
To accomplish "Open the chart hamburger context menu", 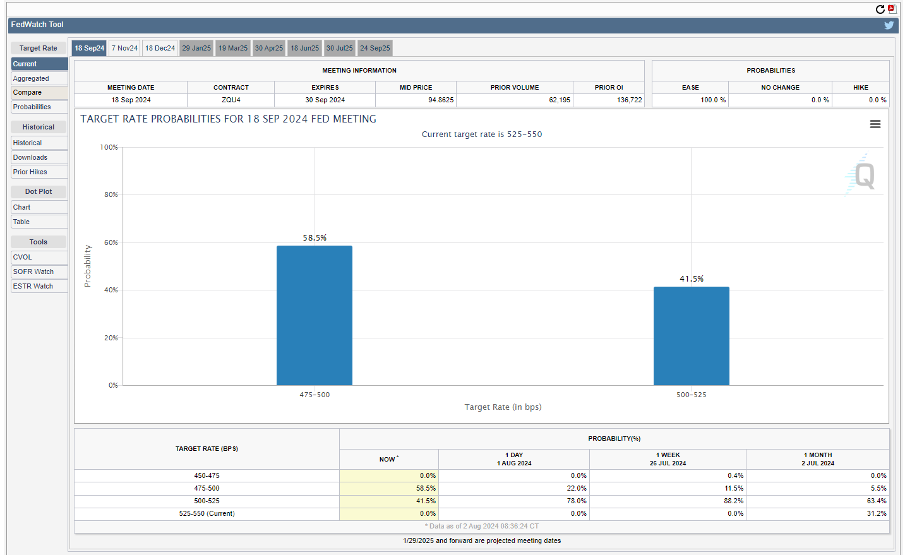I will click(875, 124).
